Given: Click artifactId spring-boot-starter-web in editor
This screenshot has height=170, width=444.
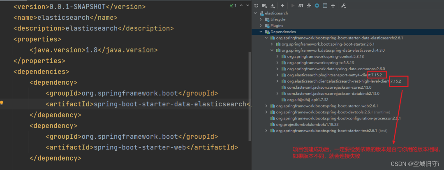Looking at the screenshot, I should click(140, 147).
